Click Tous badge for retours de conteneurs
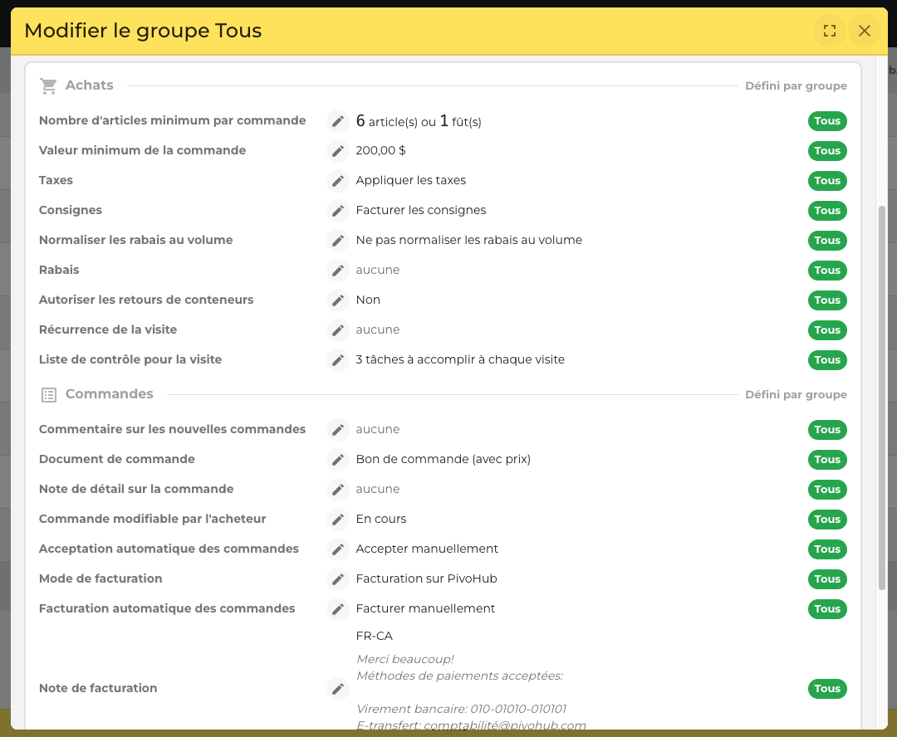The height and width of the screenshot is (737, 897). 827,300
